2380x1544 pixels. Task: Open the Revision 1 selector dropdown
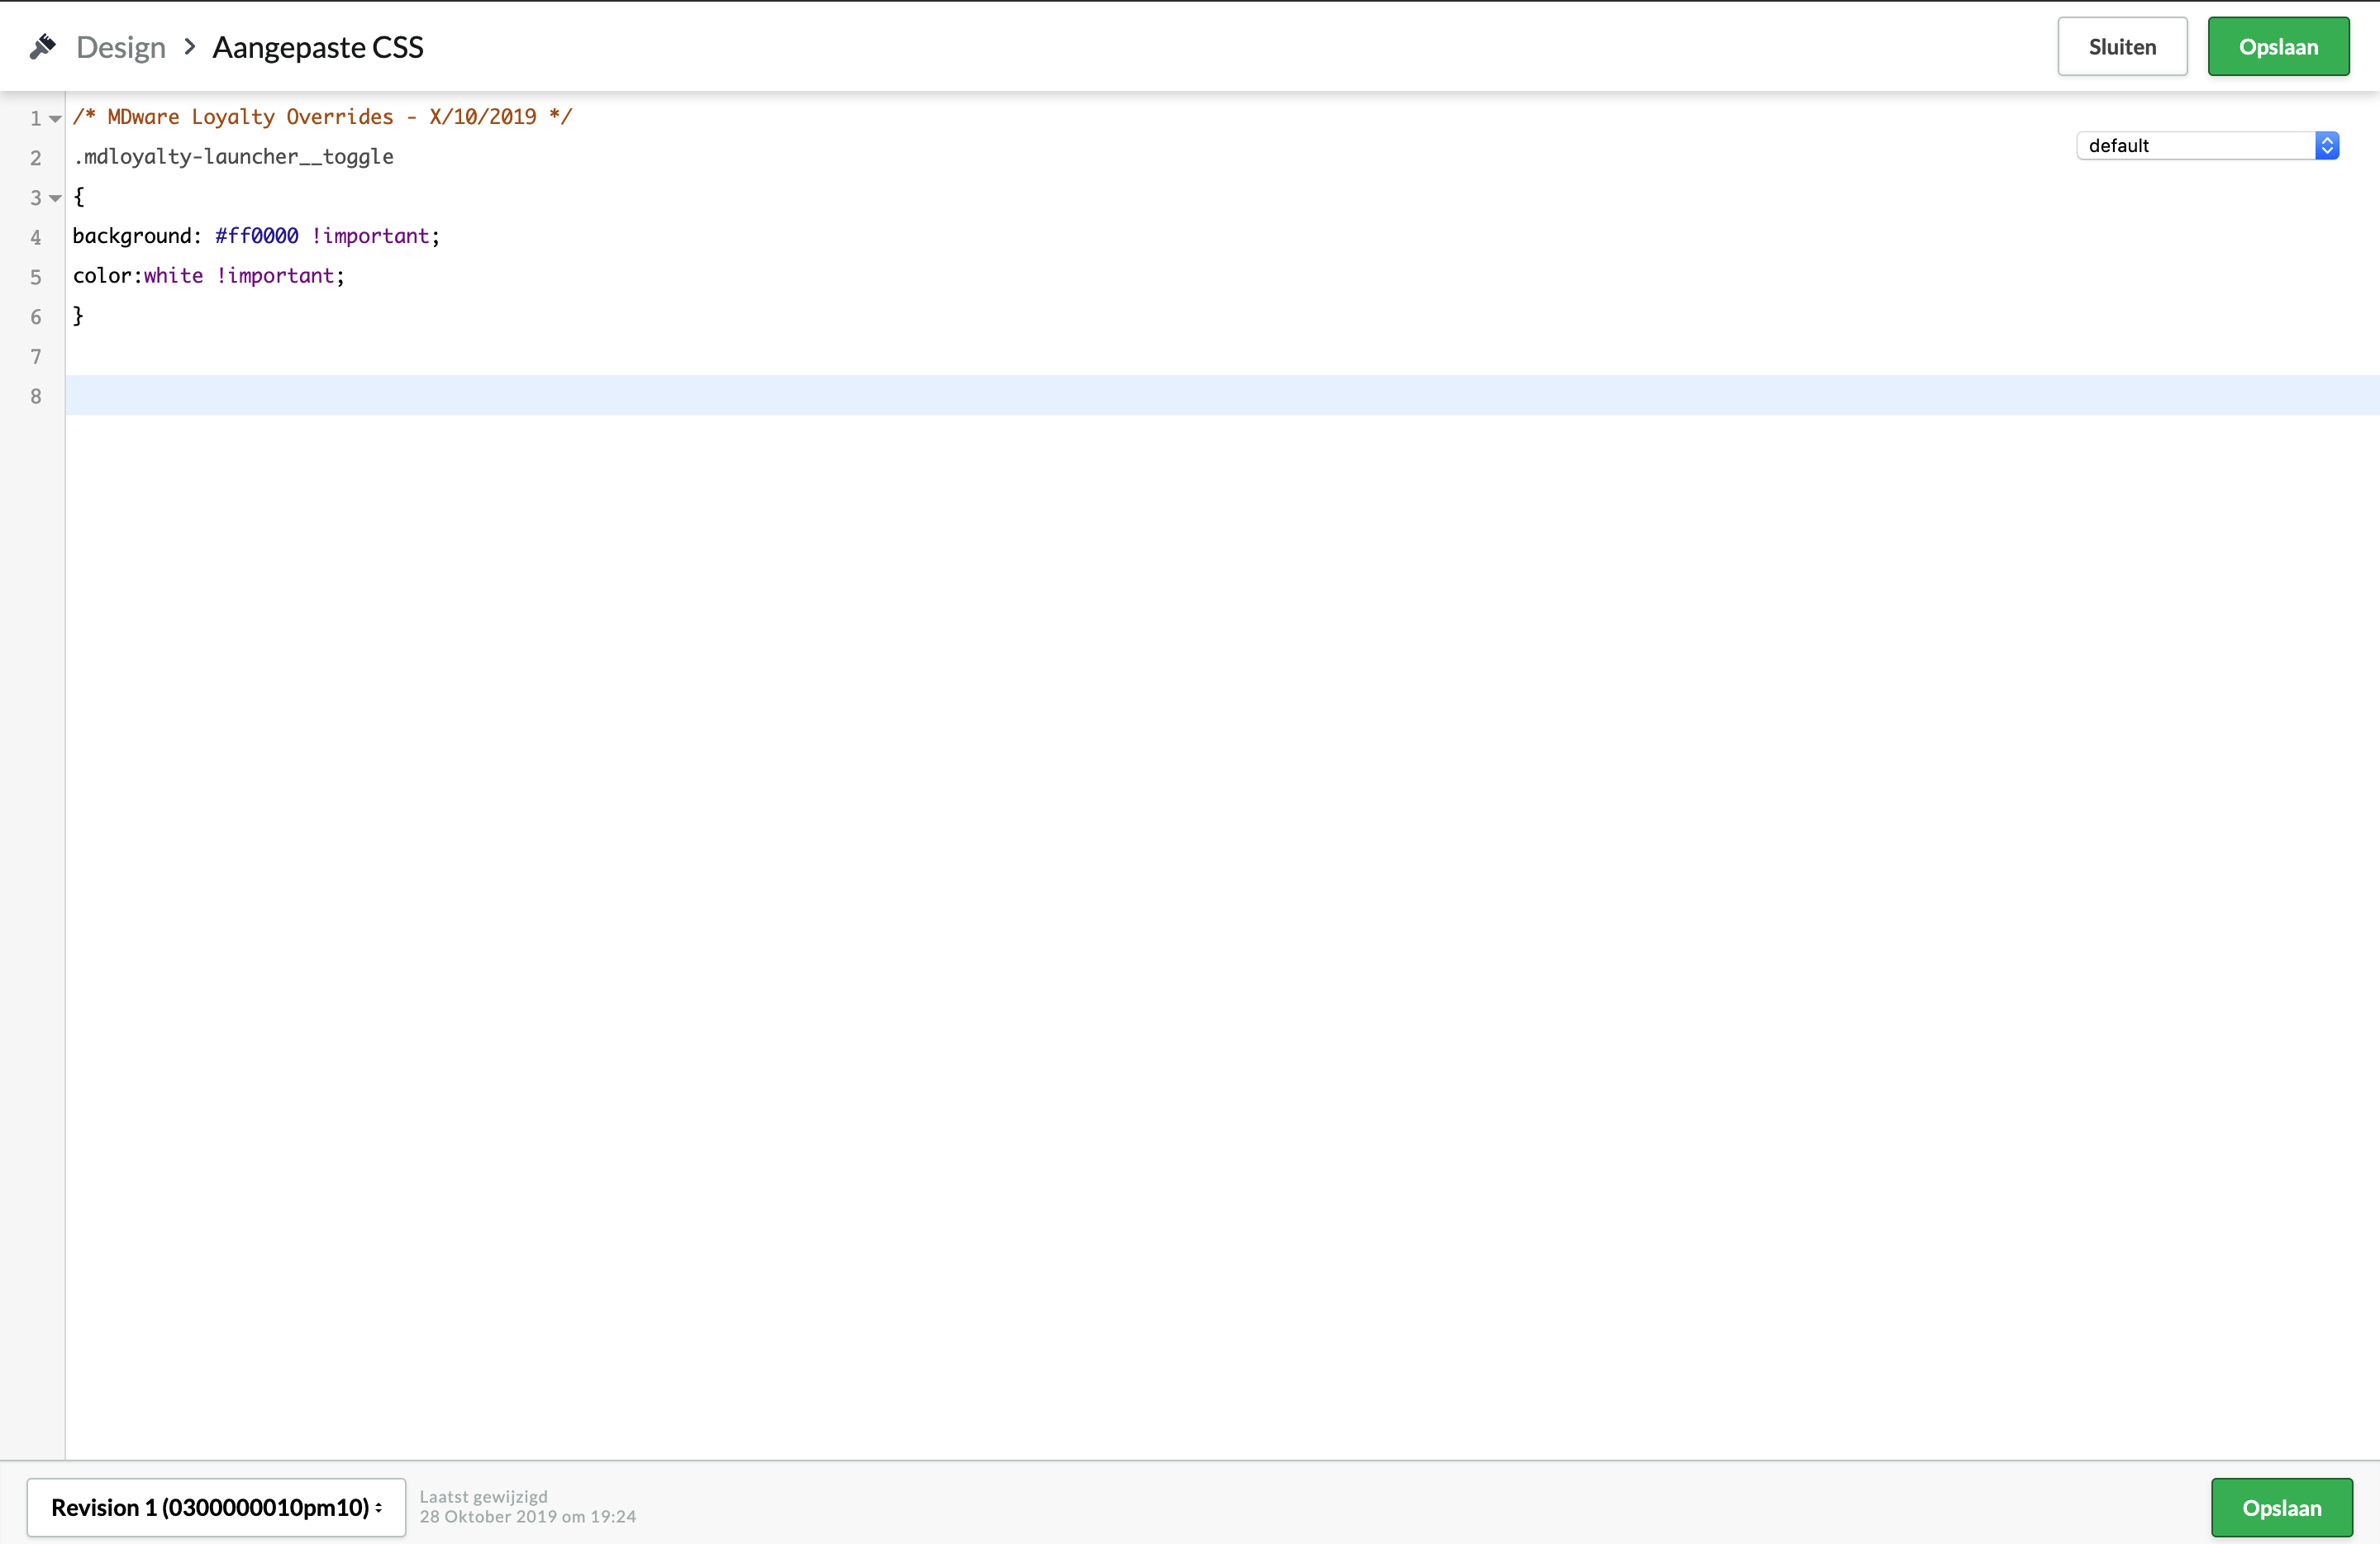click(x=216, y=1507)
